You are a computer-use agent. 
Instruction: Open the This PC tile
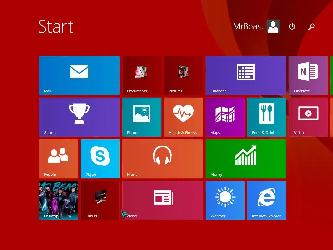point(100,201)
